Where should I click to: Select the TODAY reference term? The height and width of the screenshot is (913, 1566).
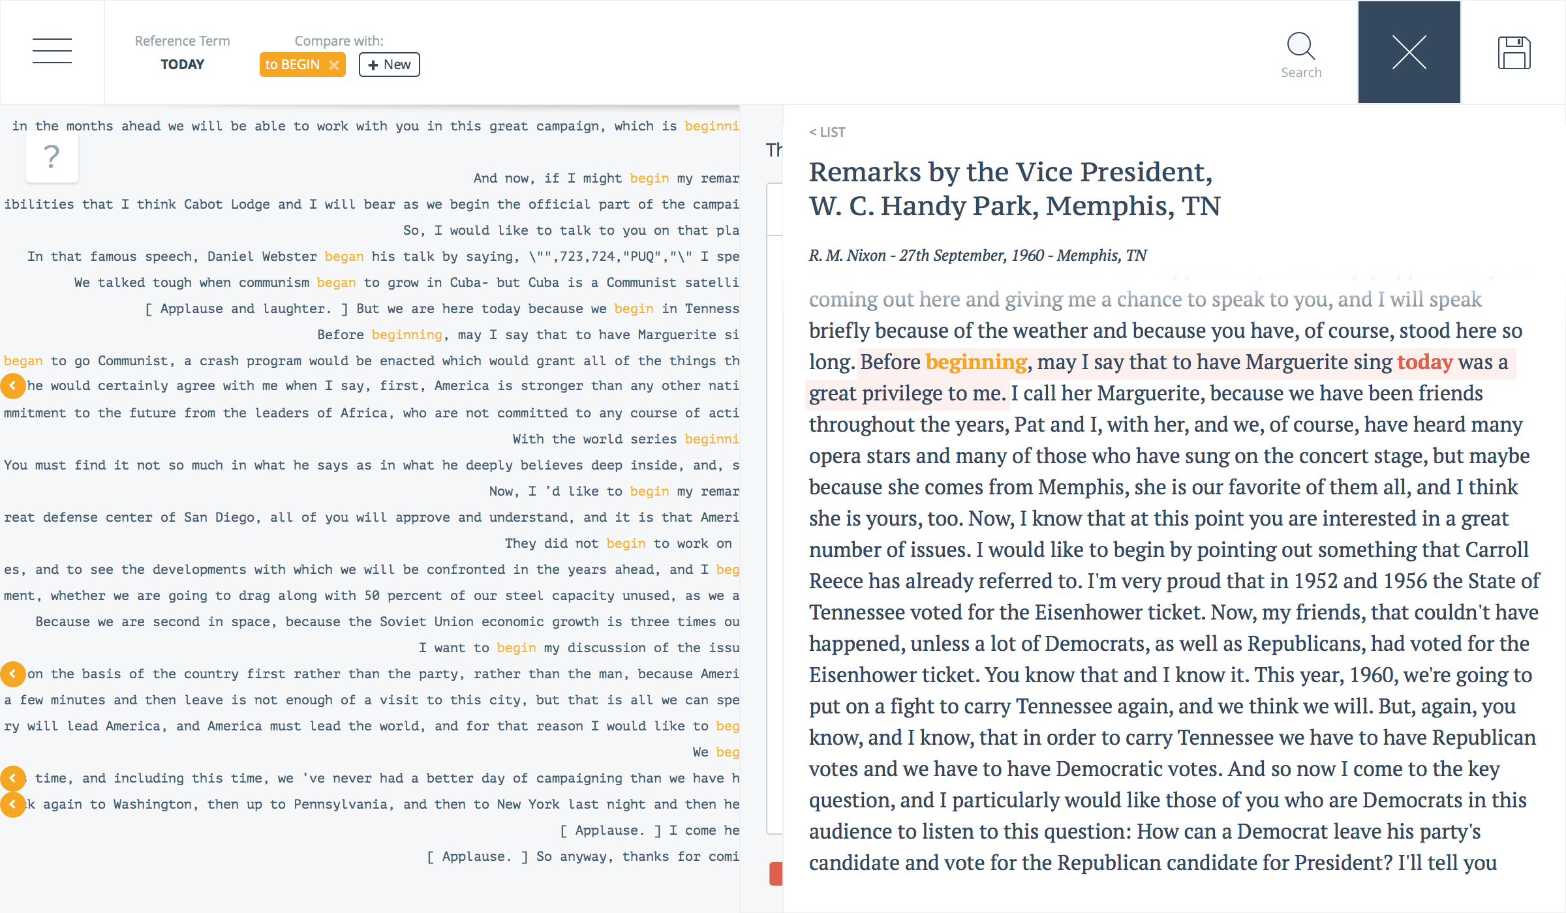coord(183,65)
